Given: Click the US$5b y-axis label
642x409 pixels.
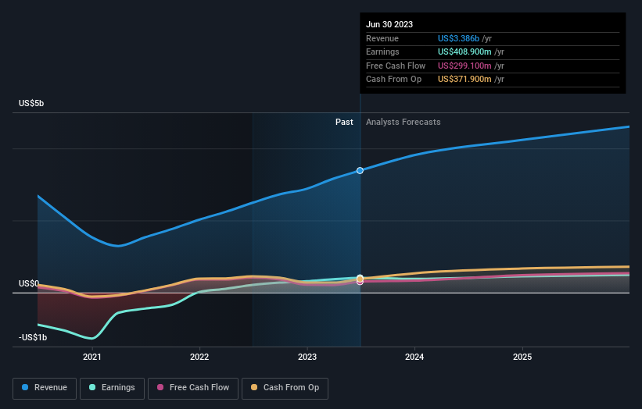Looking at the screenshot, I should 31,103.
